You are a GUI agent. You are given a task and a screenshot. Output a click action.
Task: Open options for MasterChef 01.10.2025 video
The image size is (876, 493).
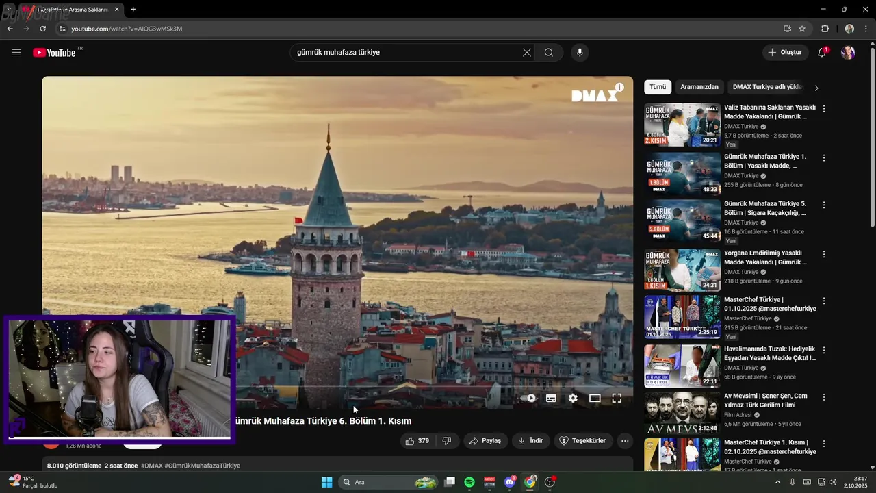coord(824,301)
